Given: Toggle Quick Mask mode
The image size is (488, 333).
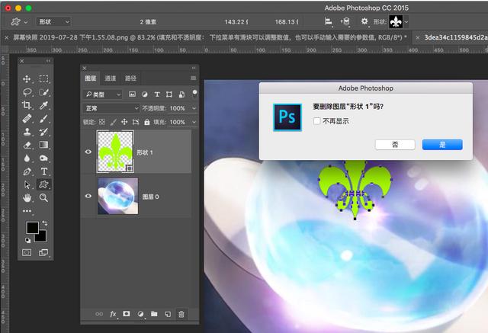Looking at the screenshot, I should click(x=27, y=252).
